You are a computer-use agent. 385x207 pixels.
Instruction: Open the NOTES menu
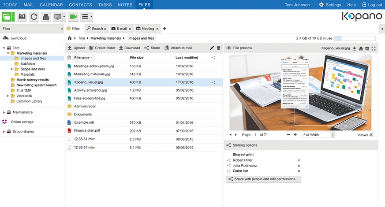click(125, 5)
